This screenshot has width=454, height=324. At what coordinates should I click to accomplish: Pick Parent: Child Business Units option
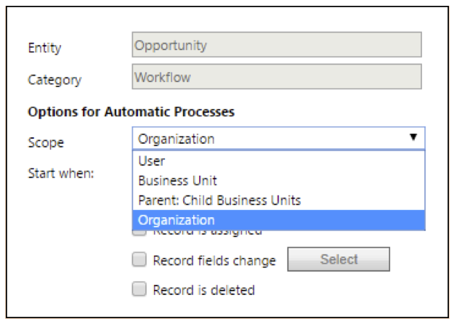point(278,201)
